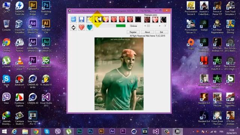Viewport: 240px width, 135px height.
Task: Select the Sony Vegas Pro 13 desktop icon
Action: coord(33,118)
